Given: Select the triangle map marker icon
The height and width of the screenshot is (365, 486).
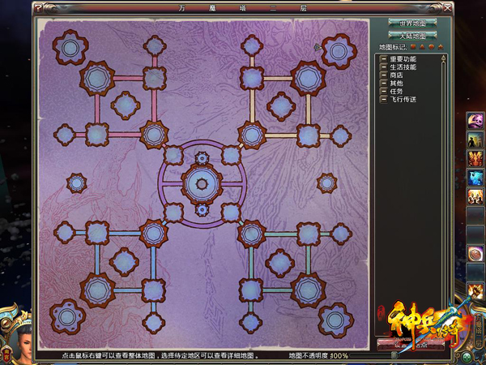Looking at the screenshot, I should tap(422, 47).
